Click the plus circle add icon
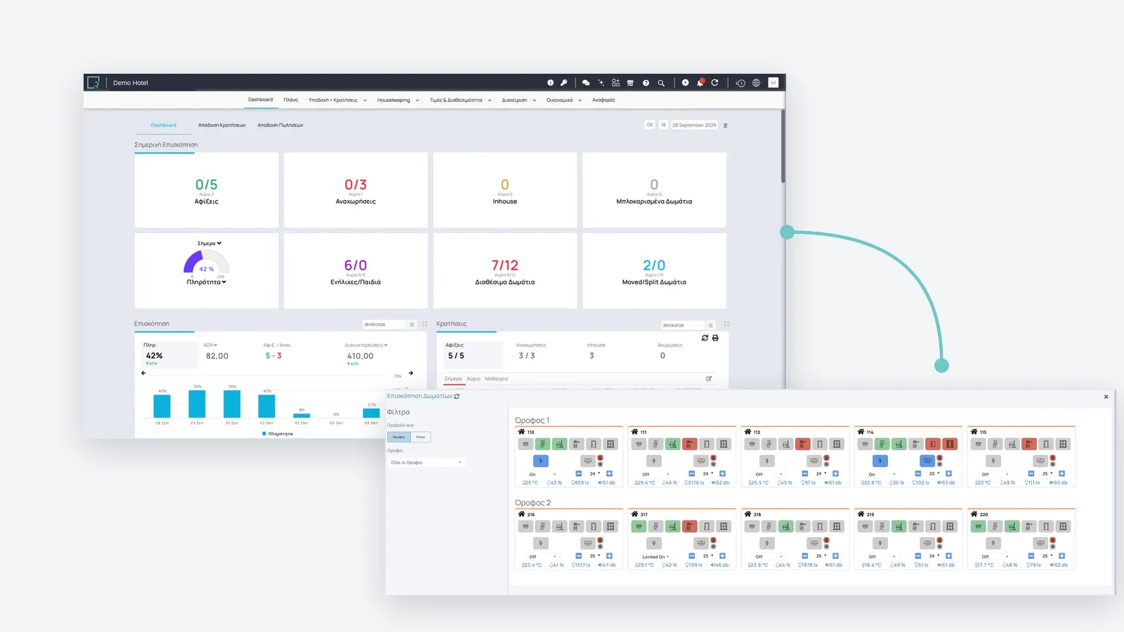 [x=685, y=83]
